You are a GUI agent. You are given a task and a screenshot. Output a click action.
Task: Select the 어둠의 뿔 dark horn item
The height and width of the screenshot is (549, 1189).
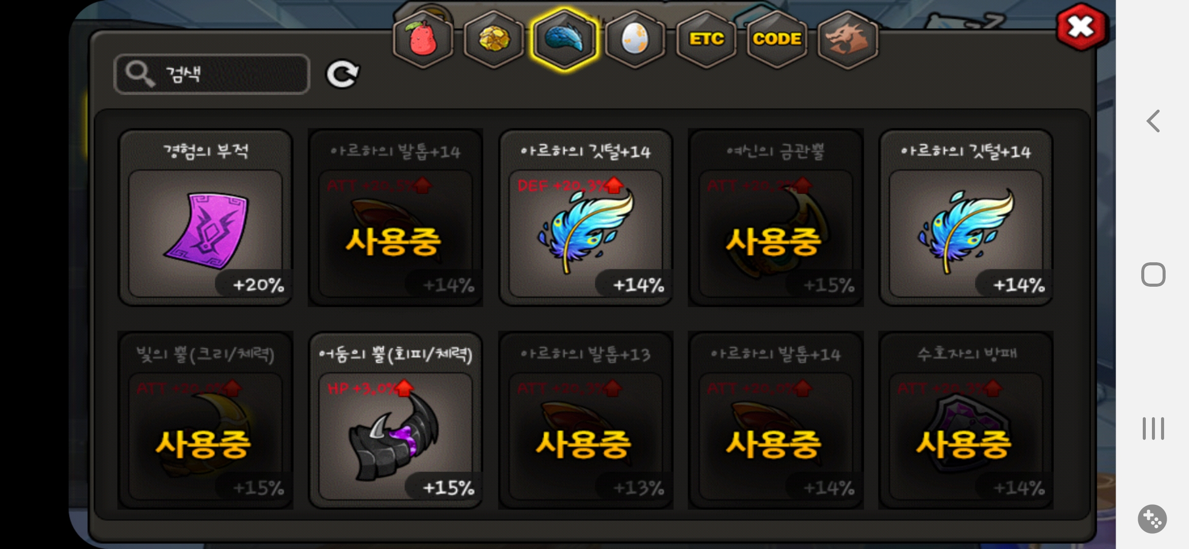point(395,420)
